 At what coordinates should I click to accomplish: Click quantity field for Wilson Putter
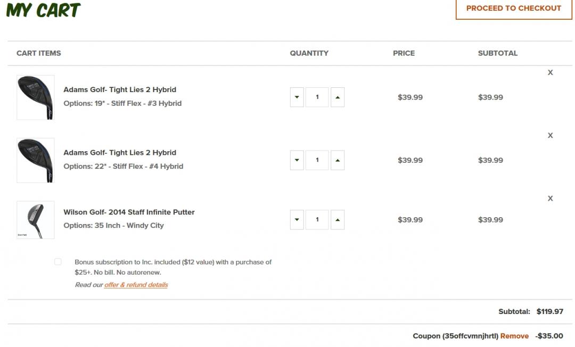[317, 220]
